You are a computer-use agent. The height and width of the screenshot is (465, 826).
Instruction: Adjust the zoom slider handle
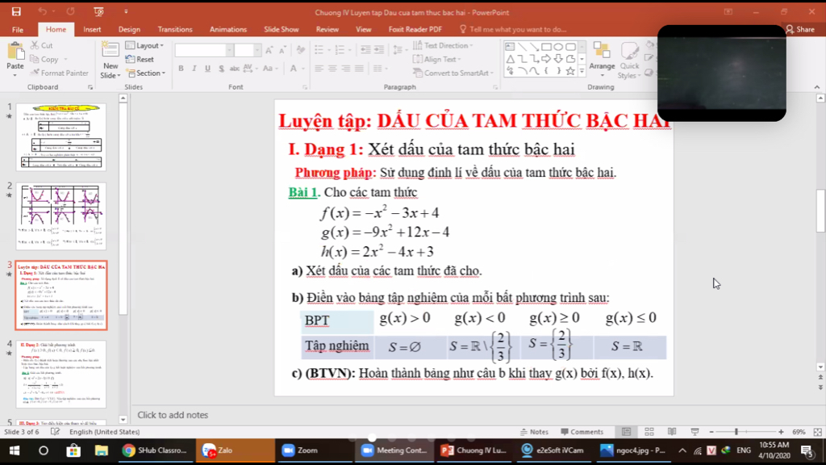[x=736, y=432]
